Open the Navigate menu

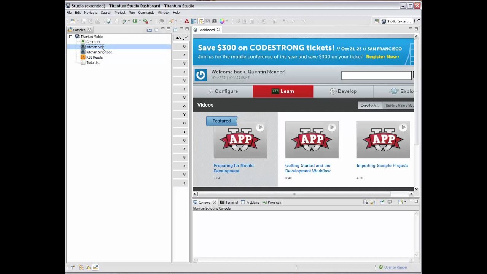[91, 13]
